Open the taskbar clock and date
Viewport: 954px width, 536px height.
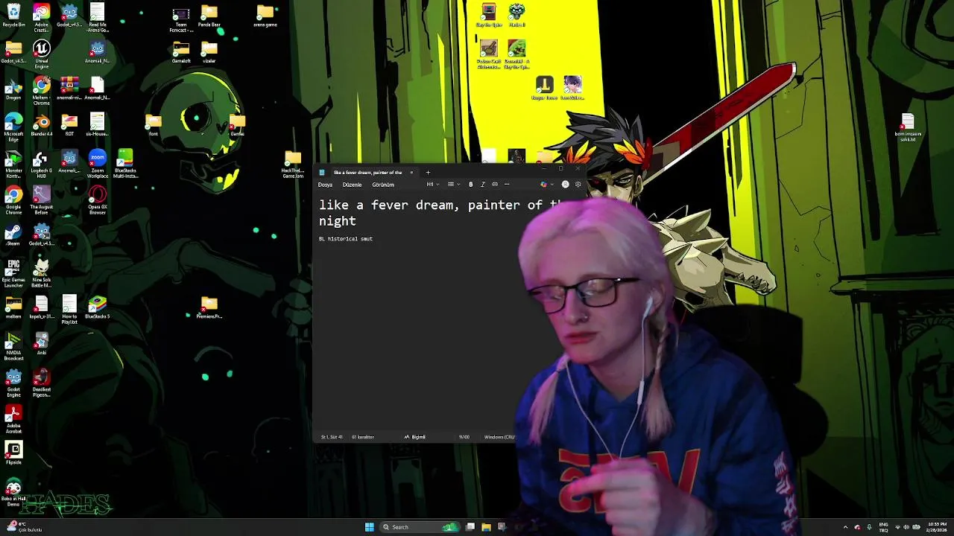coord(937,527)
